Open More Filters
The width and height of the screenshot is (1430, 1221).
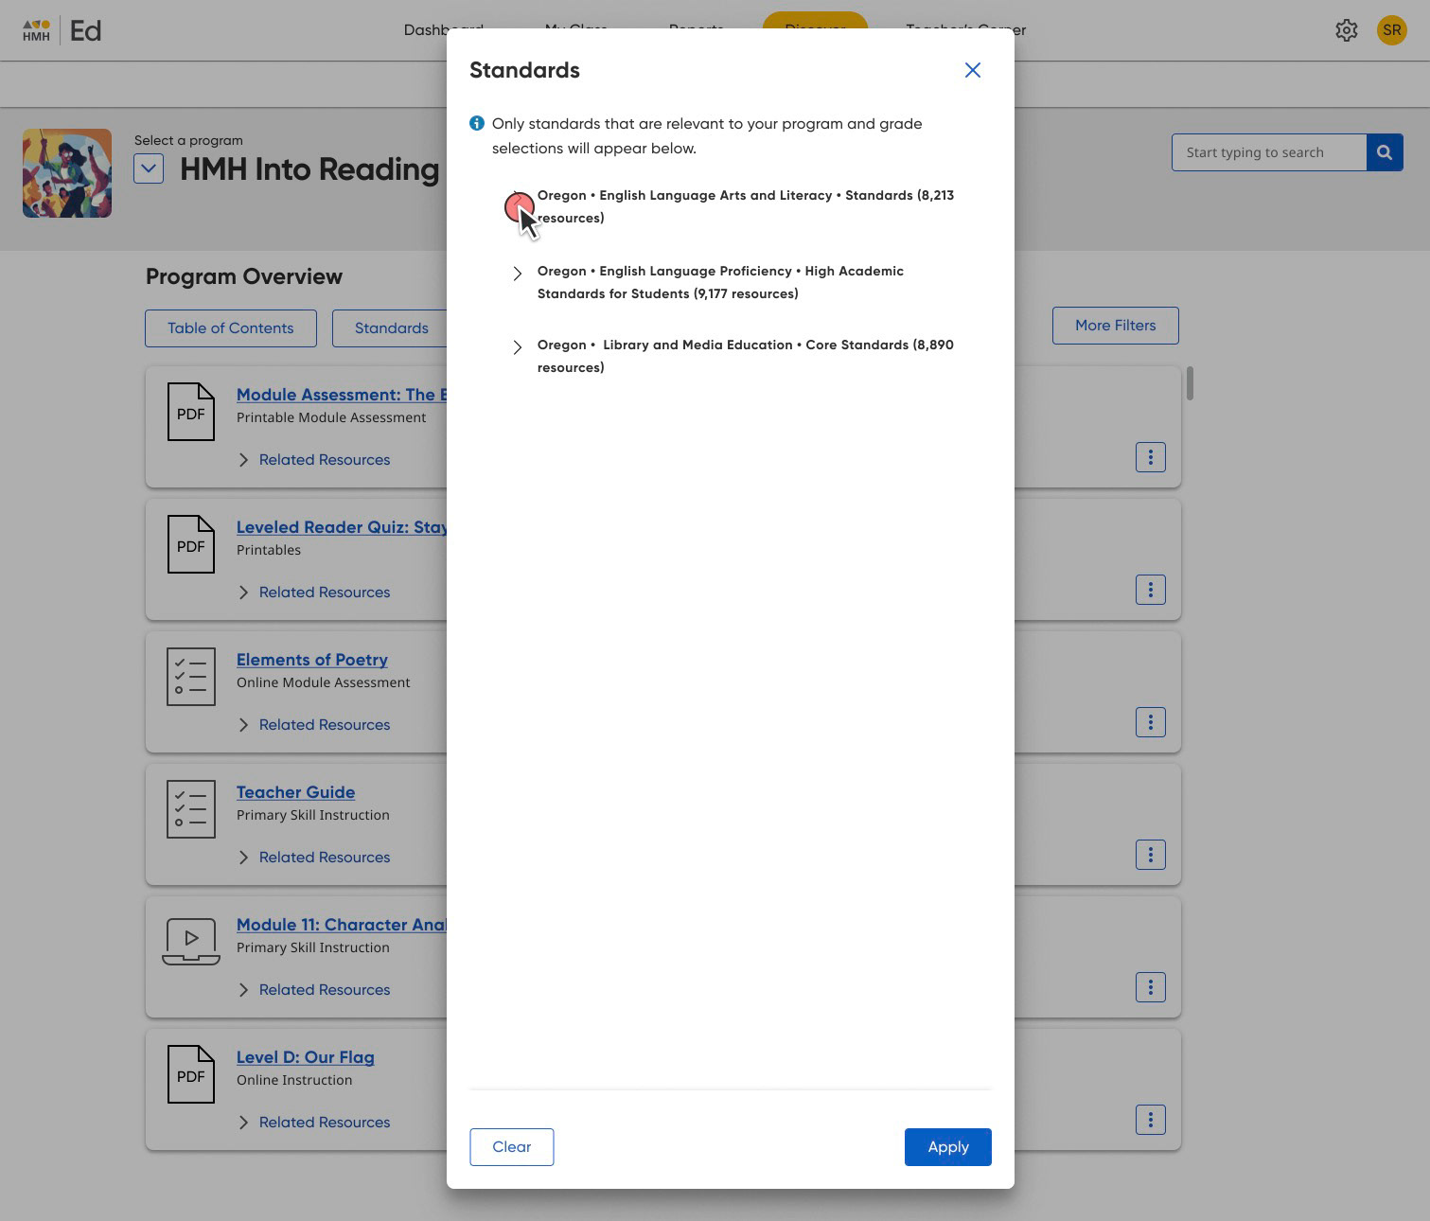pyautogui.click(x=1116, y=325)
